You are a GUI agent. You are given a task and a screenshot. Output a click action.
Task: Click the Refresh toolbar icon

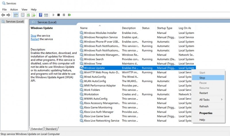(28, 15)
